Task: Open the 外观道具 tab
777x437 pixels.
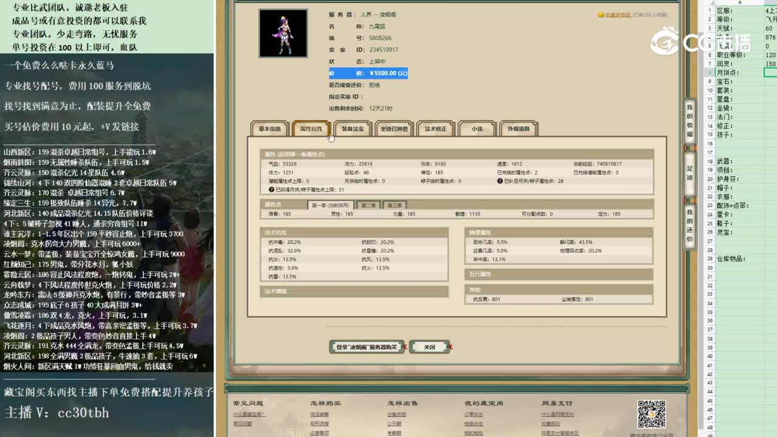Action: coord(518,129)
